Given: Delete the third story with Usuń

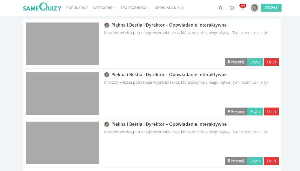Looking at the screenshot, I should click(x=271, y=161).
